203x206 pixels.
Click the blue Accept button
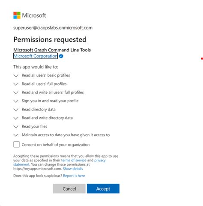103,188
